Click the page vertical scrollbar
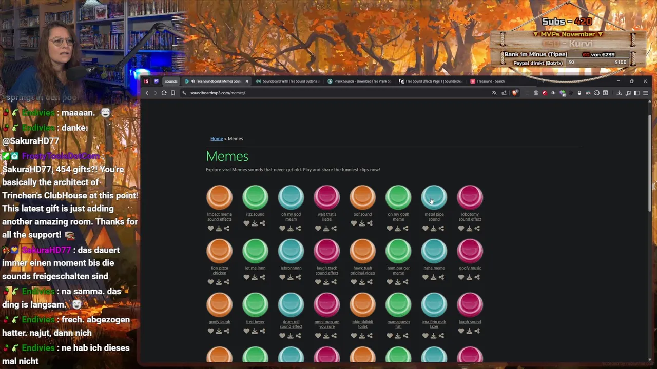Image resolution: width=657 pixels, height=369 pixels. click(x=651, y=163)
